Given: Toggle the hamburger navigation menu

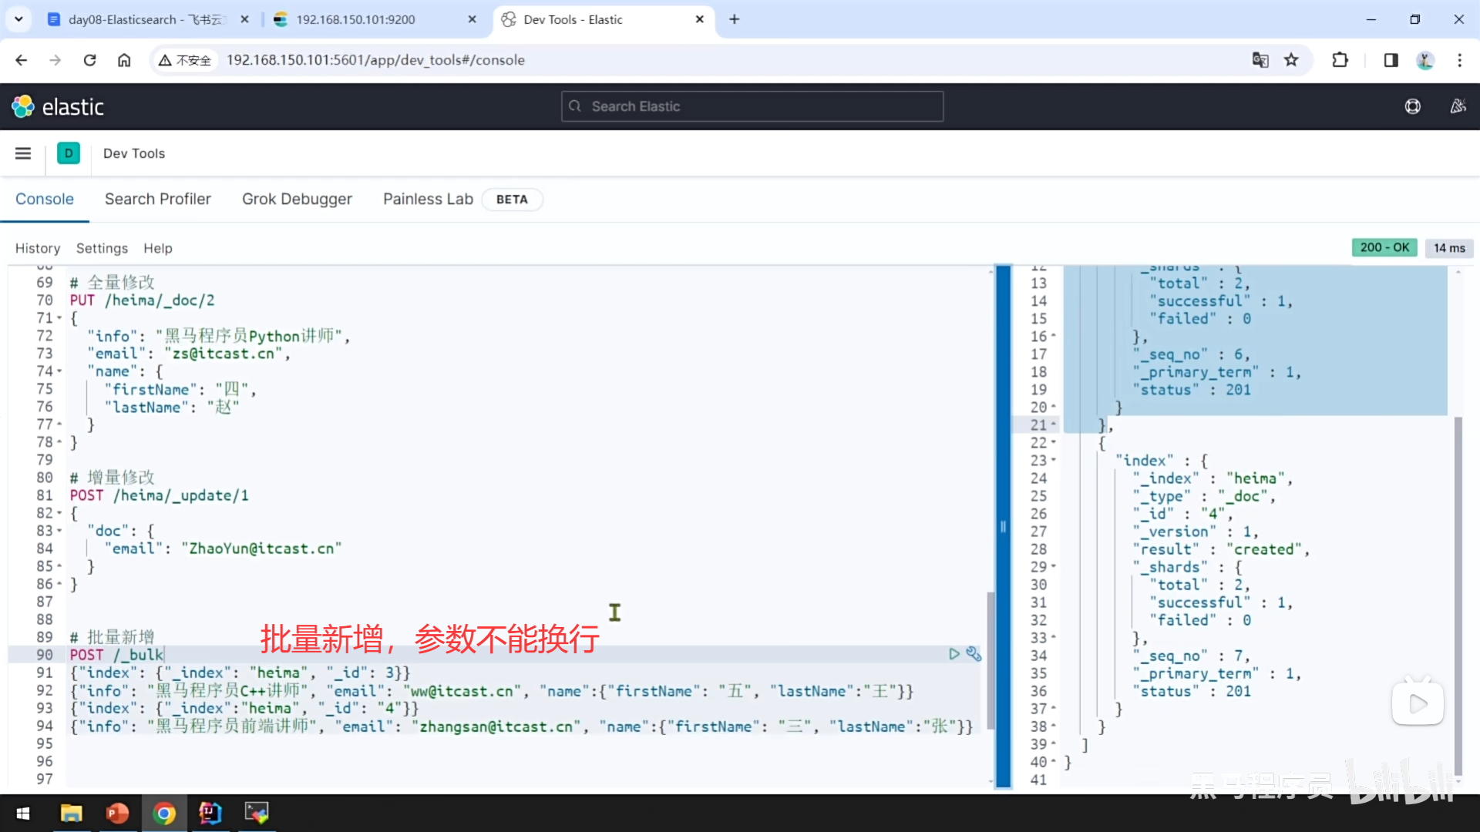Looking at the screenshot, I should coord(23,153).
